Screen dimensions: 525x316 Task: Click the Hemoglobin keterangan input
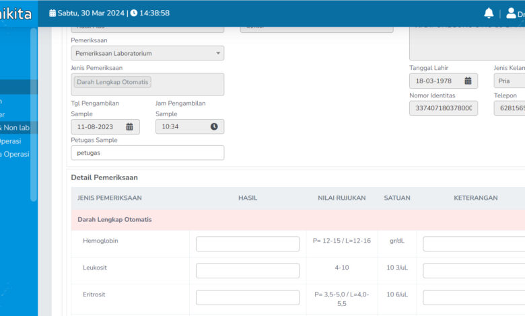pos(474,244)
